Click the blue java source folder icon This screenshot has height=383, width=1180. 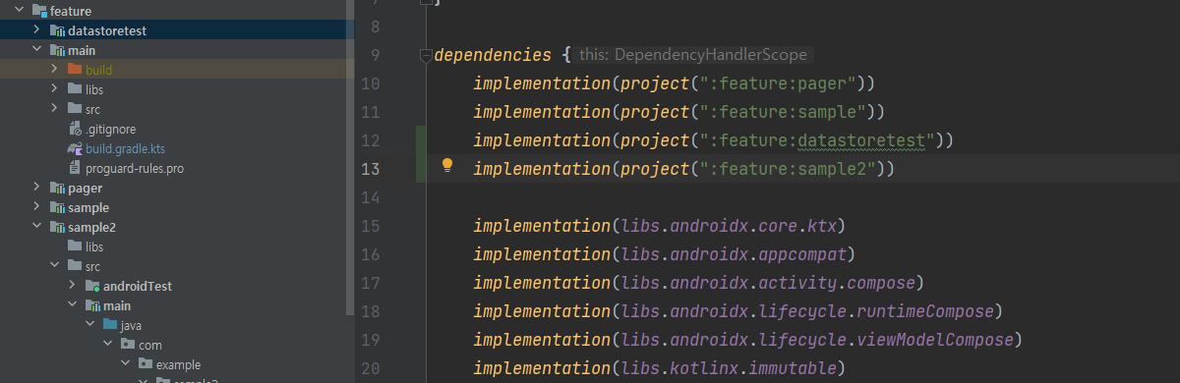tap(110, 325)
